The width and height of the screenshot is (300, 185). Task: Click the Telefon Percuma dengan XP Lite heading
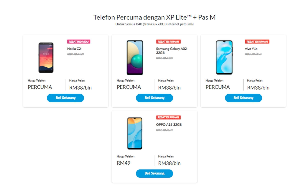[154, 17]
